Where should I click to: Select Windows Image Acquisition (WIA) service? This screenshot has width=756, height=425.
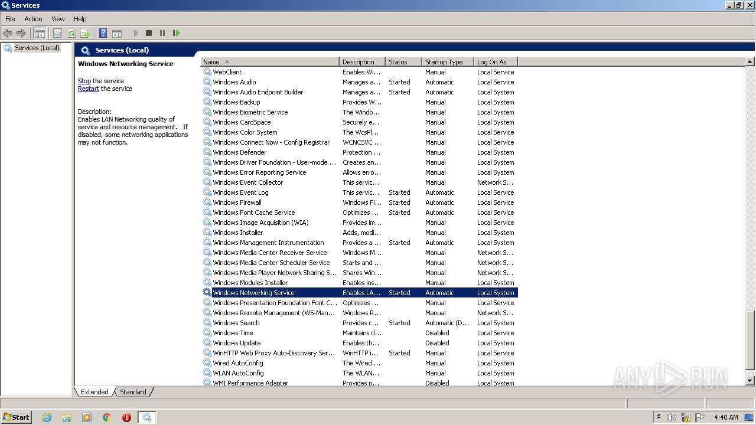pos(359,223)
